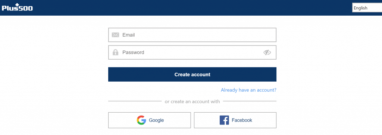This screenshot has width=382, height=135.
Task: Click the plus symbol above the Plus500 wordmark
Action: point(17,5)
